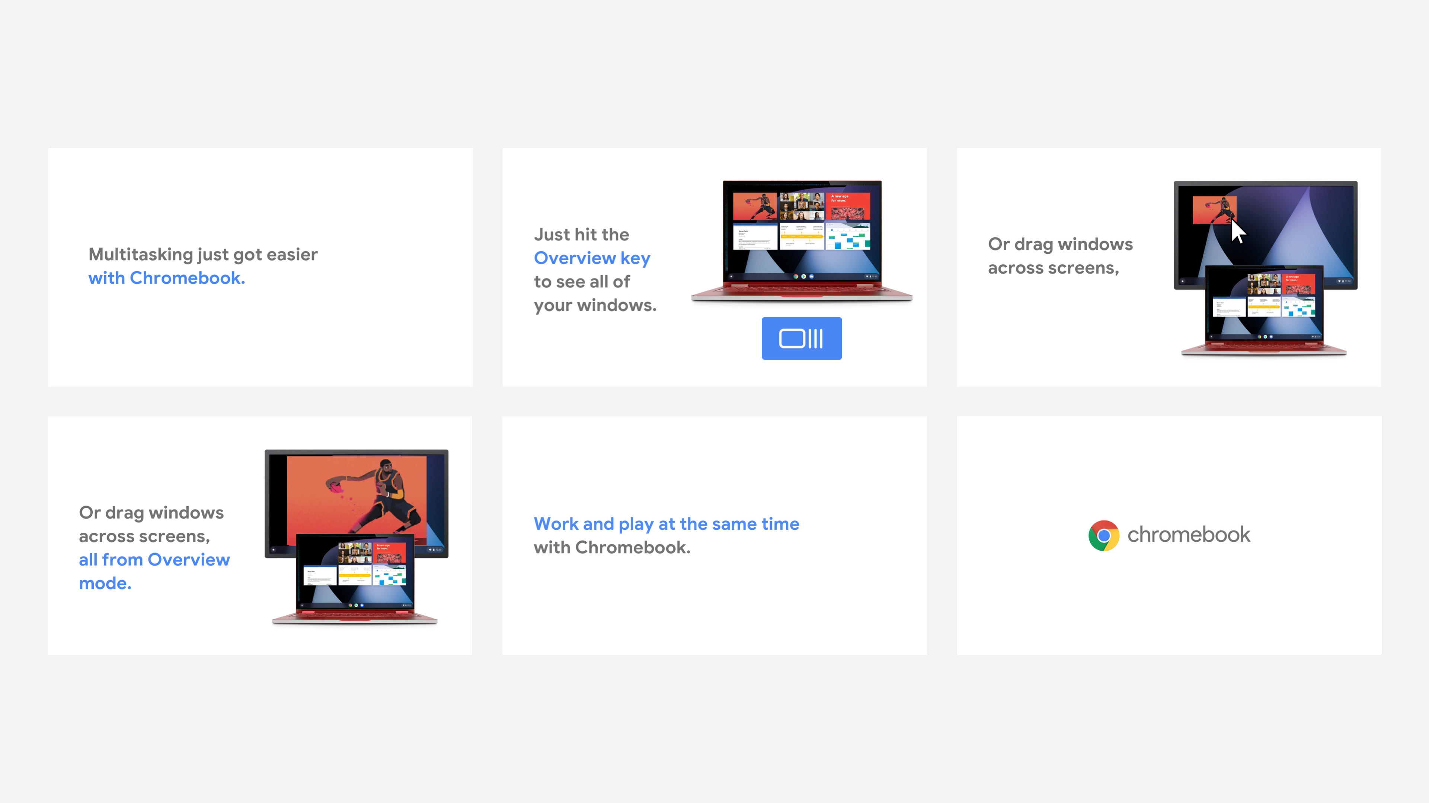Viewport: 1429px width, 803px height.
Task: Click the document window thumbnail on Overview laptop
Action: pos(755,237)
